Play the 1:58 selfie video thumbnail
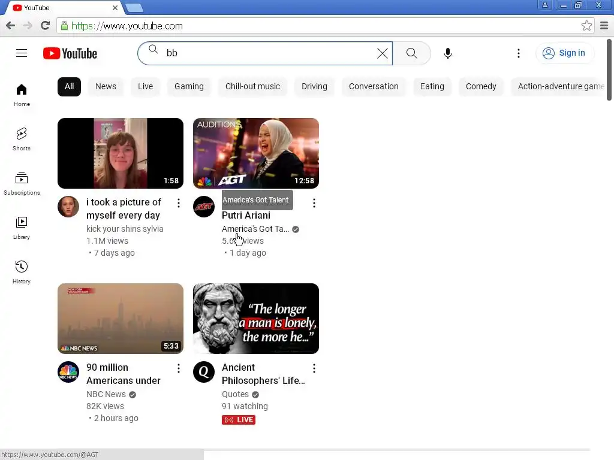 coord(120,153)
